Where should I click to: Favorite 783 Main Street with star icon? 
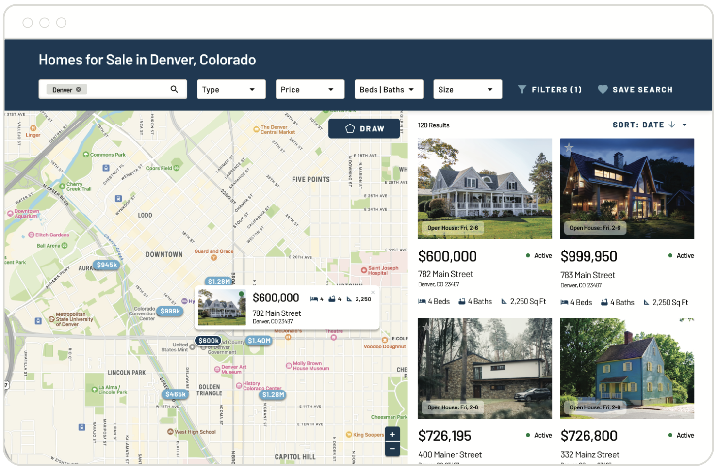click(x=569, y=148)
